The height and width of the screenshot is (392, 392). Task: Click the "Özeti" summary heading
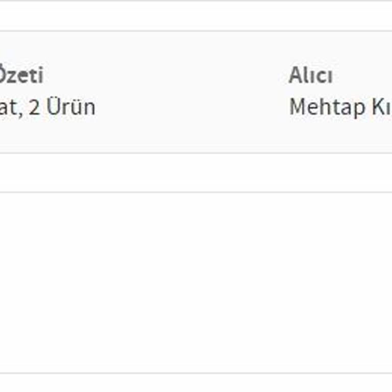pos(20,76)
